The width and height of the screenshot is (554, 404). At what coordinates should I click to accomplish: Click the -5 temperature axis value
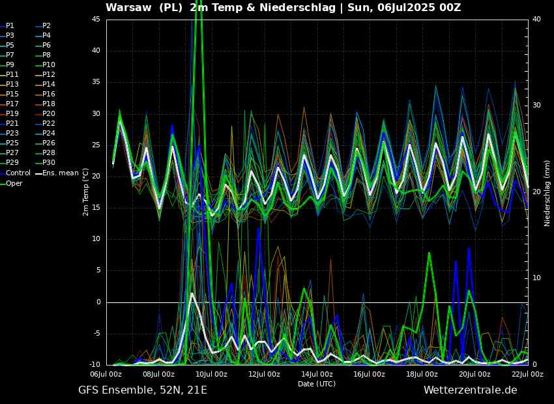(96, 334)
